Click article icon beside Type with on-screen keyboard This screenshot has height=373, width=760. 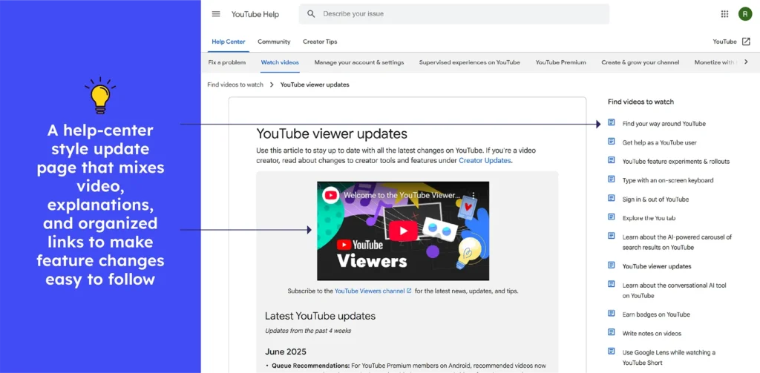pyautogui.click(x=612, y=179)
